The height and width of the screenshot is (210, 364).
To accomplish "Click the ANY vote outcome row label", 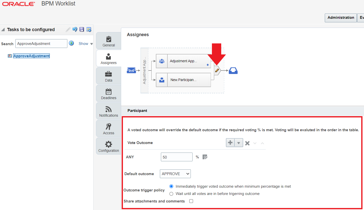I will [130, 157].
